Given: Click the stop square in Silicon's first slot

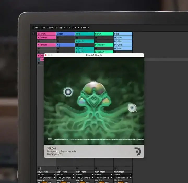Looking at the screenshot, I should click(58, 38).
